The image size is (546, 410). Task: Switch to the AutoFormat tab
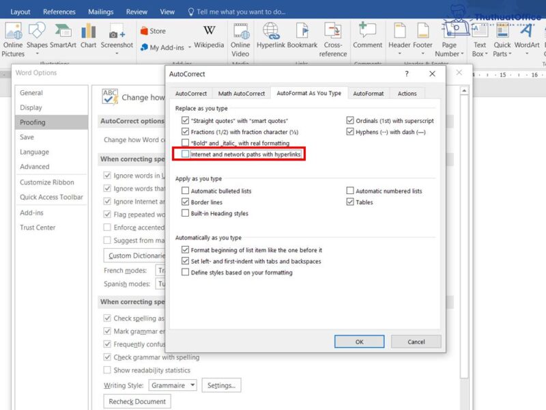pos(369,94)
